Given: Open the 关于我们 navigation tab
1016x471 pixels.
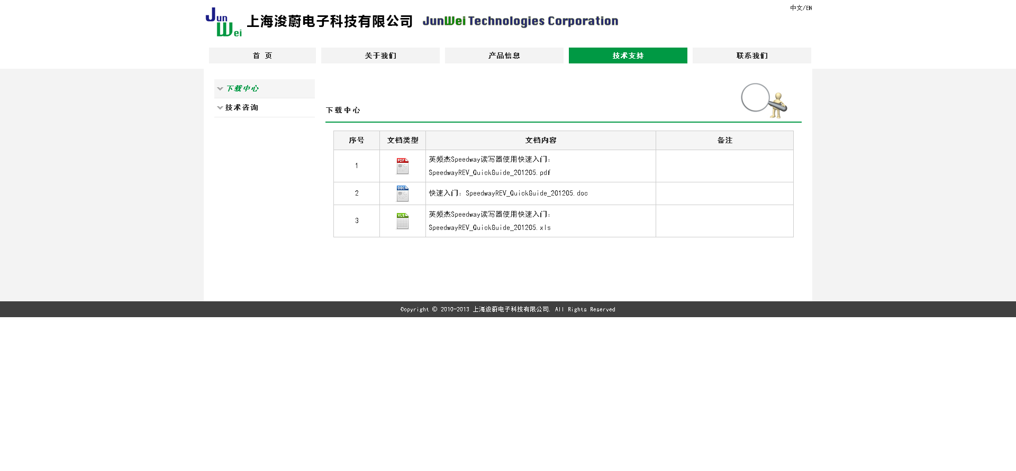Looking at the screenshot, I should coord(380,56).
